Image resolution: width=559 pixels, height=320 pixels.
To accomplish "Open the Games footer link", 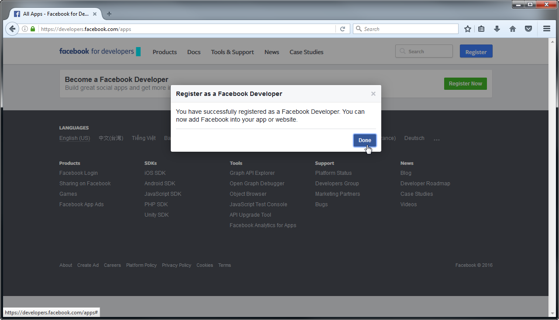I will (68, 194).
